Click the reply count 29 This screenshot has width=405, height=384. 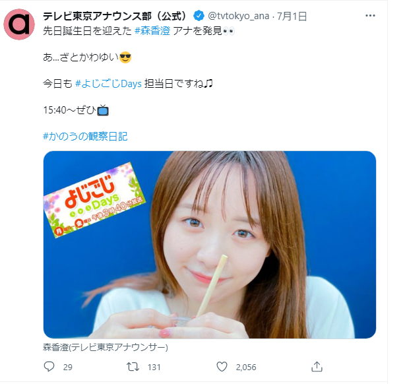[x=68, y=368]
